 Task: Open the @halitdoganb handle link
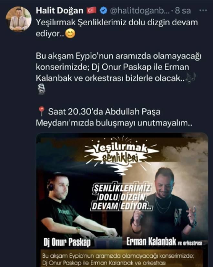140,11
